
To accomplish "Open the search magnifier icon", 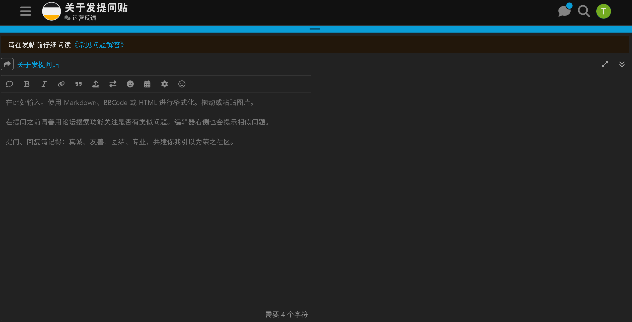I will (584, 11).
